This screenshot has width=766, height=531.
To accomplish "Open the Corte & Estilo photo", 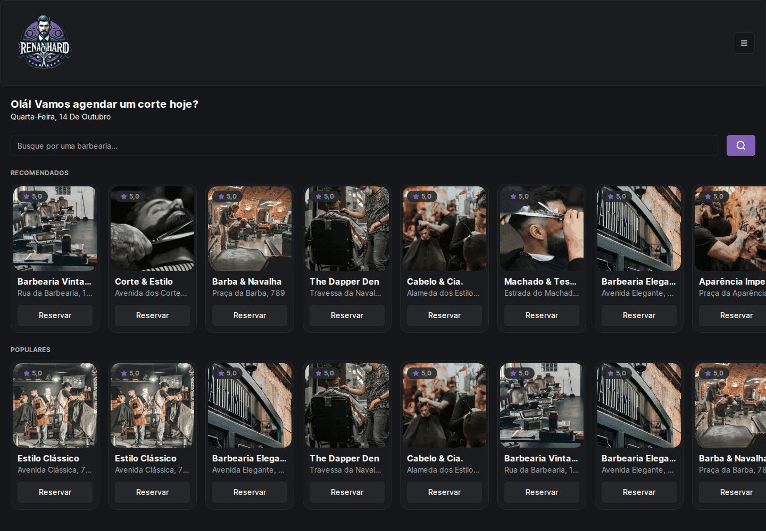I will 152,228.
